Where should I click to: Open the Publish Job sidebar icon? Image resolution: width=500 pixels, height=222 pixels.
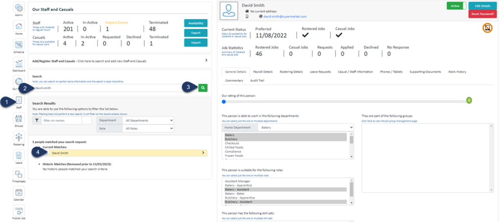tap(19, 211)
